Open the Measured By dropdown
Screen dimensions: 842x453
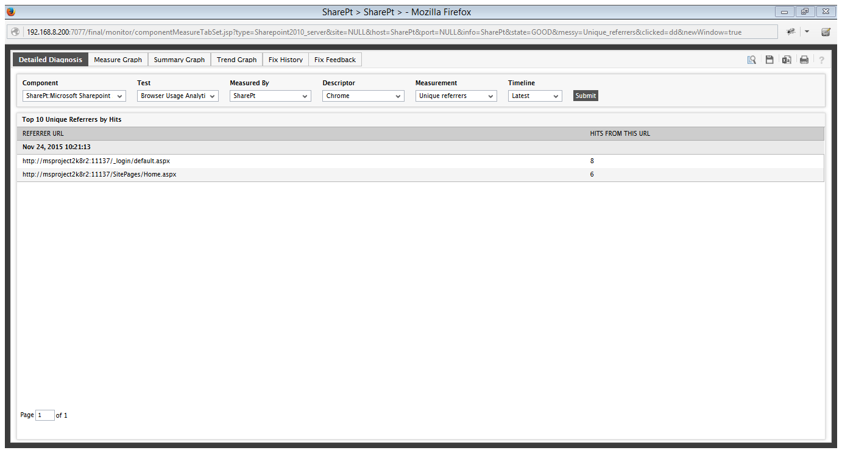pyautogui.click(x=271, y=96)
